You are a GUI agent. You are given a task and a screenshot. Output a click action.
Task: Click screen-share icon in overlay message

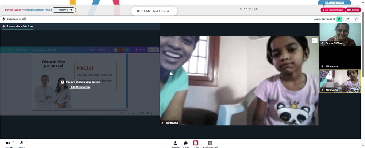pos(62,82)
